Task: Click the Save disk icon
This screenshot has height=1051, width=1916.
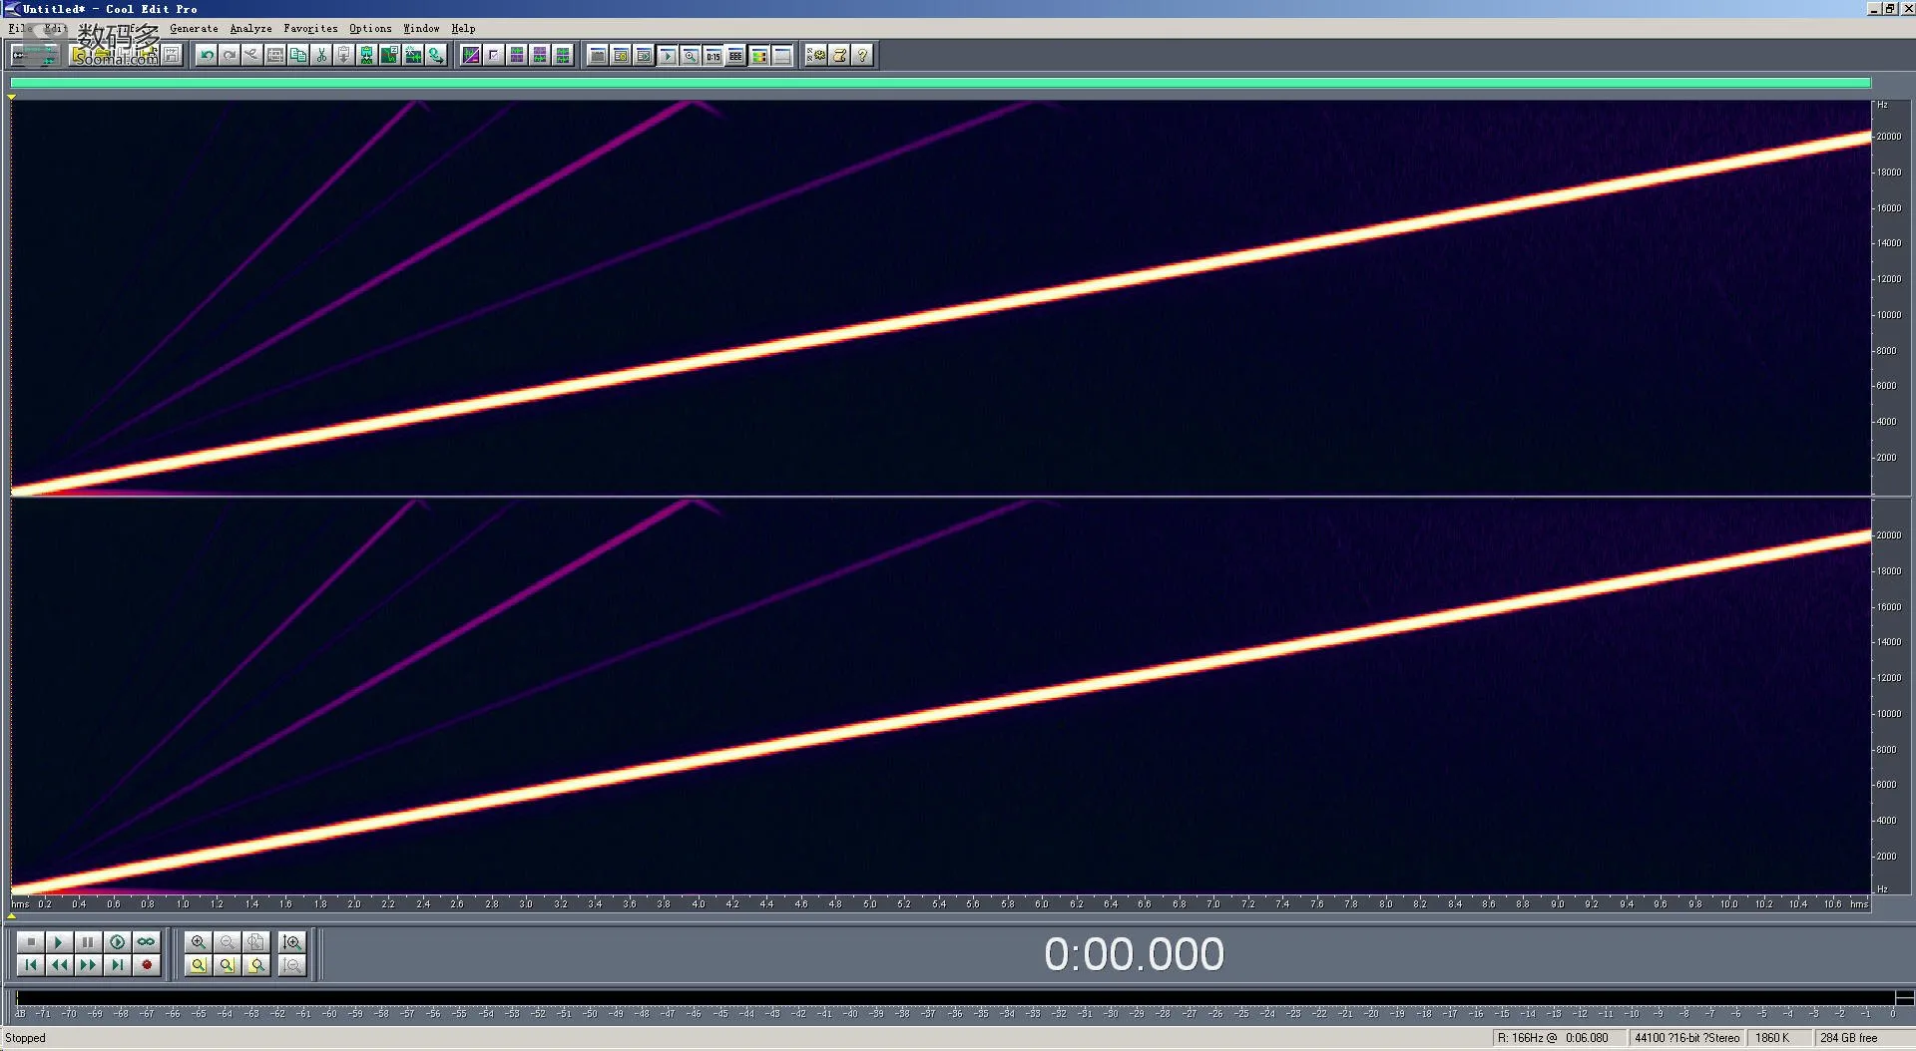Action: pyautogui.click(x=172, y=56)
